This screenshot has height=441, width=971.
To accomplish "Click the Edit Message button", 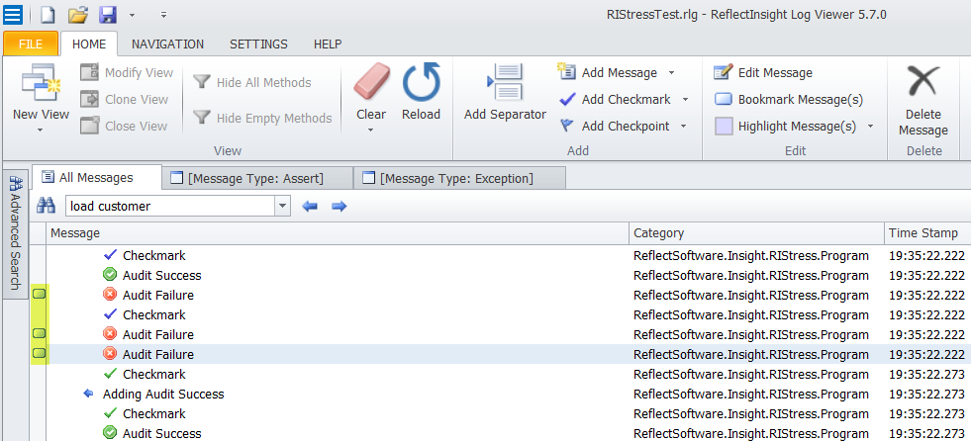I will click(763, 73).
